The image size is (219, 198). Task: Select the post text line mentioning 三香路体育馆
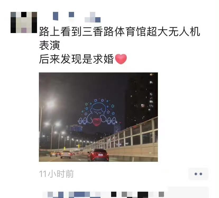pyautogui.click(x=120, y=31)
